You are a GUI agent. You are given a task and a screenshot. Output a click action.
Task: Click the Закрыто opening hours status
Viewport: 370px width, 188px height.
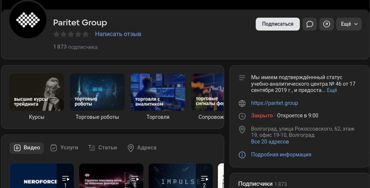click(262, 116)
